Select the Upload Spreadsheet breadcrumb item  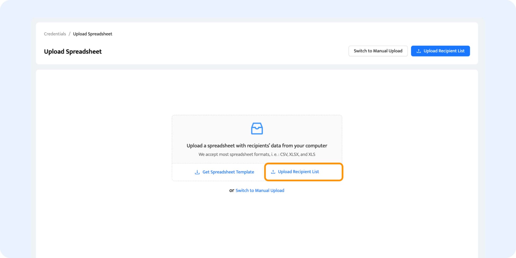(92, 34)
